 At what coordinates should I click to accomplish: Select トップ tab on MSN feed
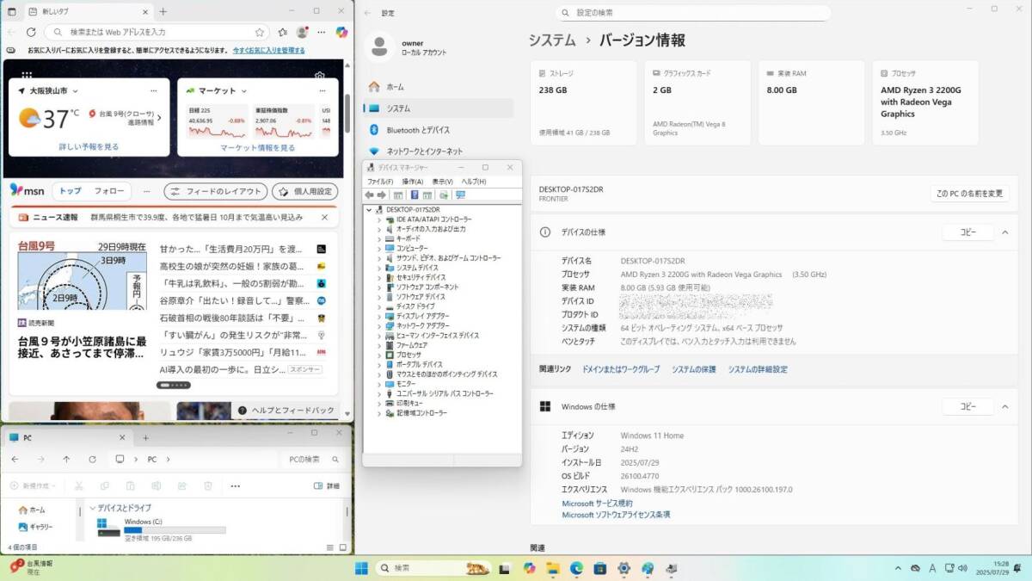pos(71,191)
